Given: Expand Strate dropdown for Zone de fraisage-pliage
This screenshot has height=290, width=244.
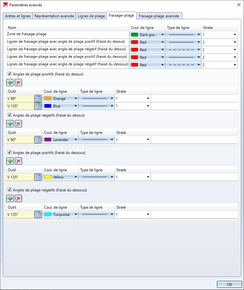Looking at the screenshot, I should (235, 35).
